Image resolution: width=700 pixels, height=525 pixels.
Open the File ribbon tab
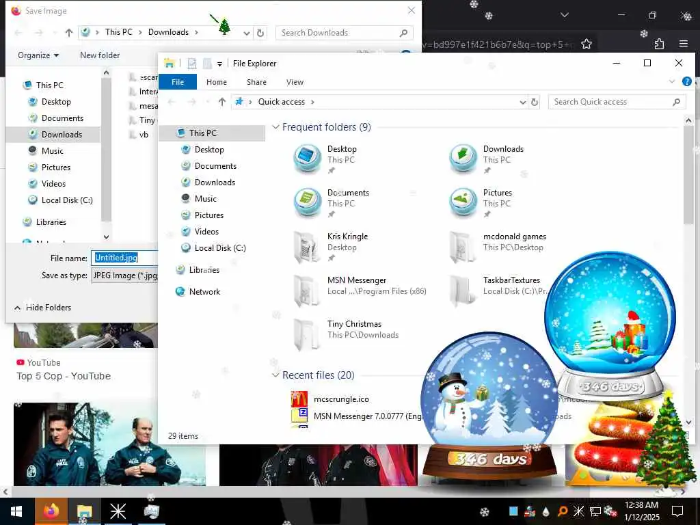(178, 82)
